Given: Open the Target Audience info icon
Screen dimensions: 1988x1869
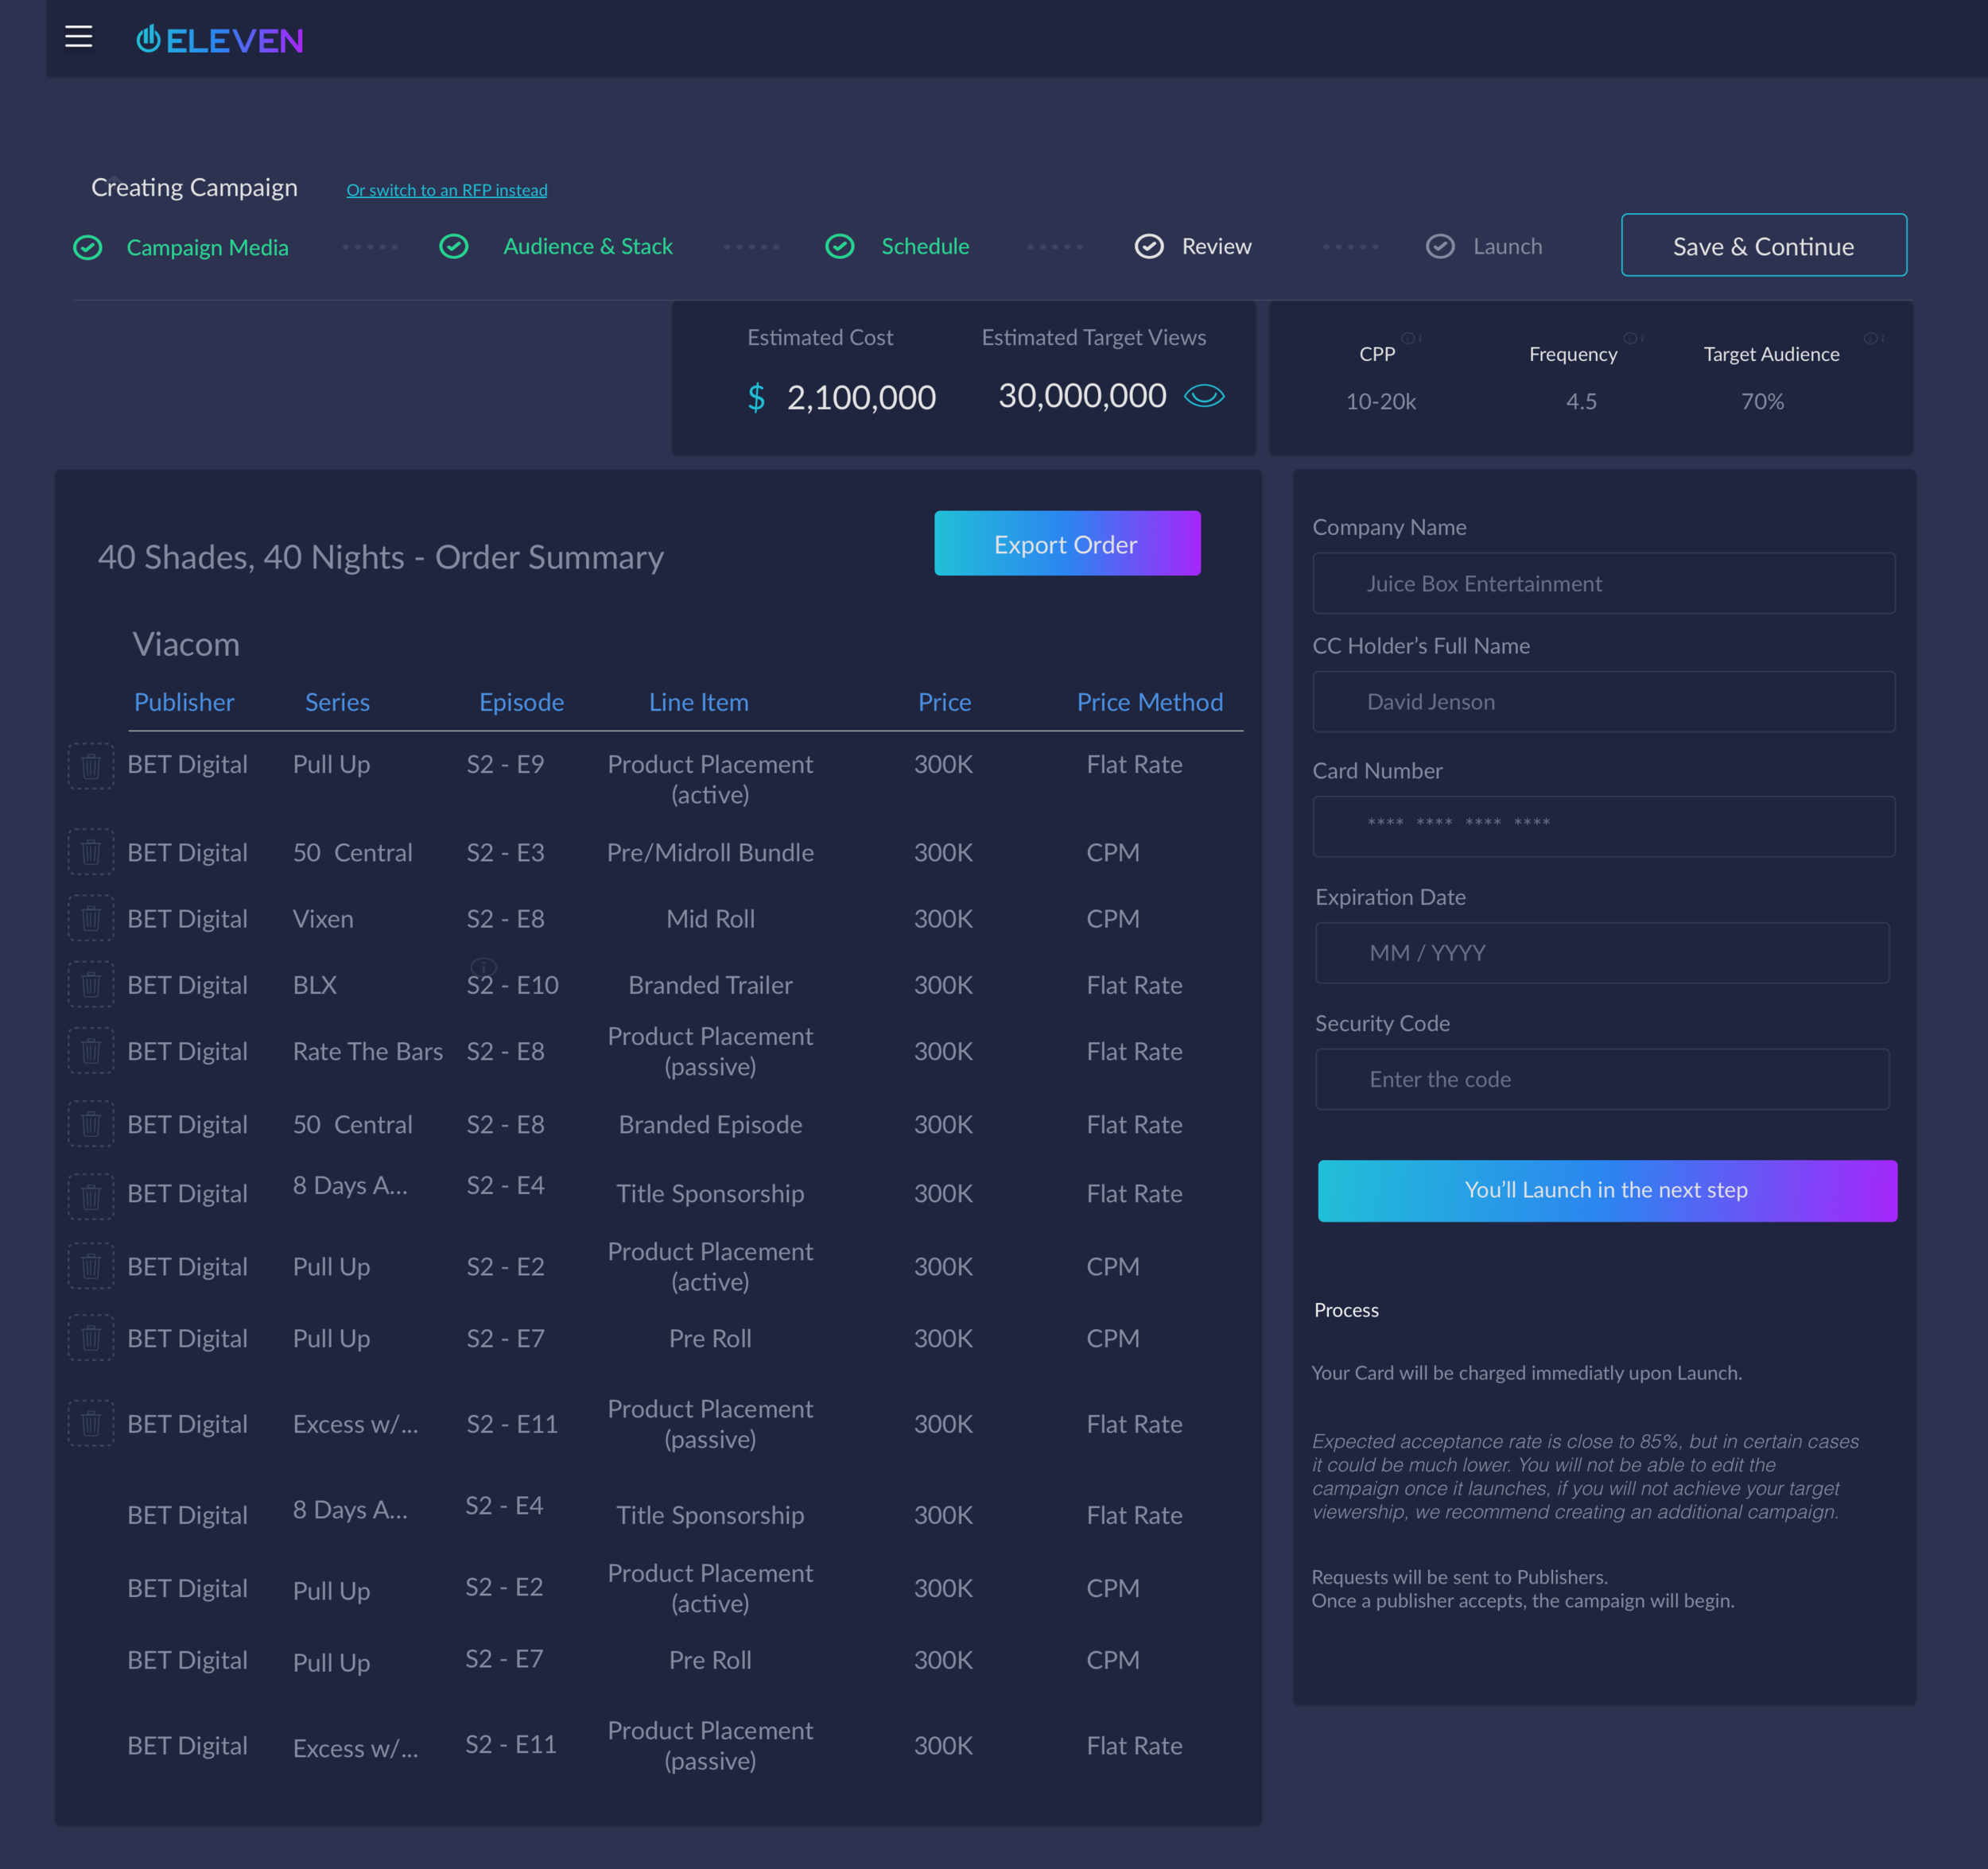Looking at the screenshot, I should point(1872,338).
